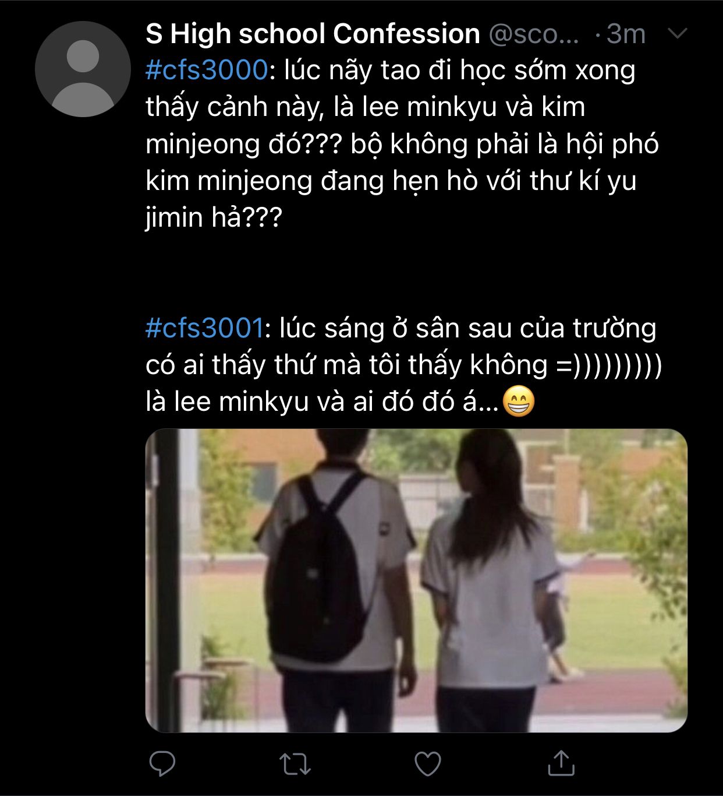This screenshot has width=723, height=796.
Task: Open the gray default profile avatar
Action: (83, 69)
